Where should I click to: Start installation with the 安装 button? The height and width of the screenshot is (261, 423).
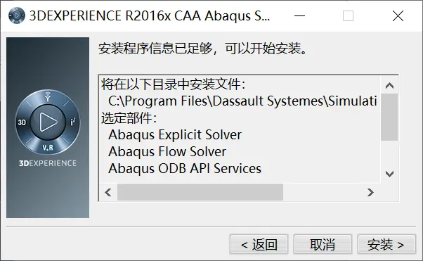(x=386, y=244)
